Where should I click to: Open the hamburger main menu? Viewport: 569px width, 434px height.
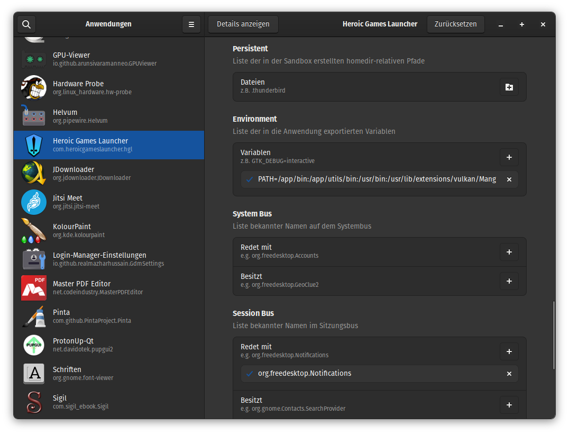click(191, 24)
